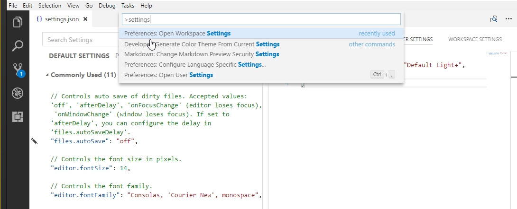The height and width of the screenshot is (209, 517).
Task: Open the Edit menu
Action: (28, 6)
